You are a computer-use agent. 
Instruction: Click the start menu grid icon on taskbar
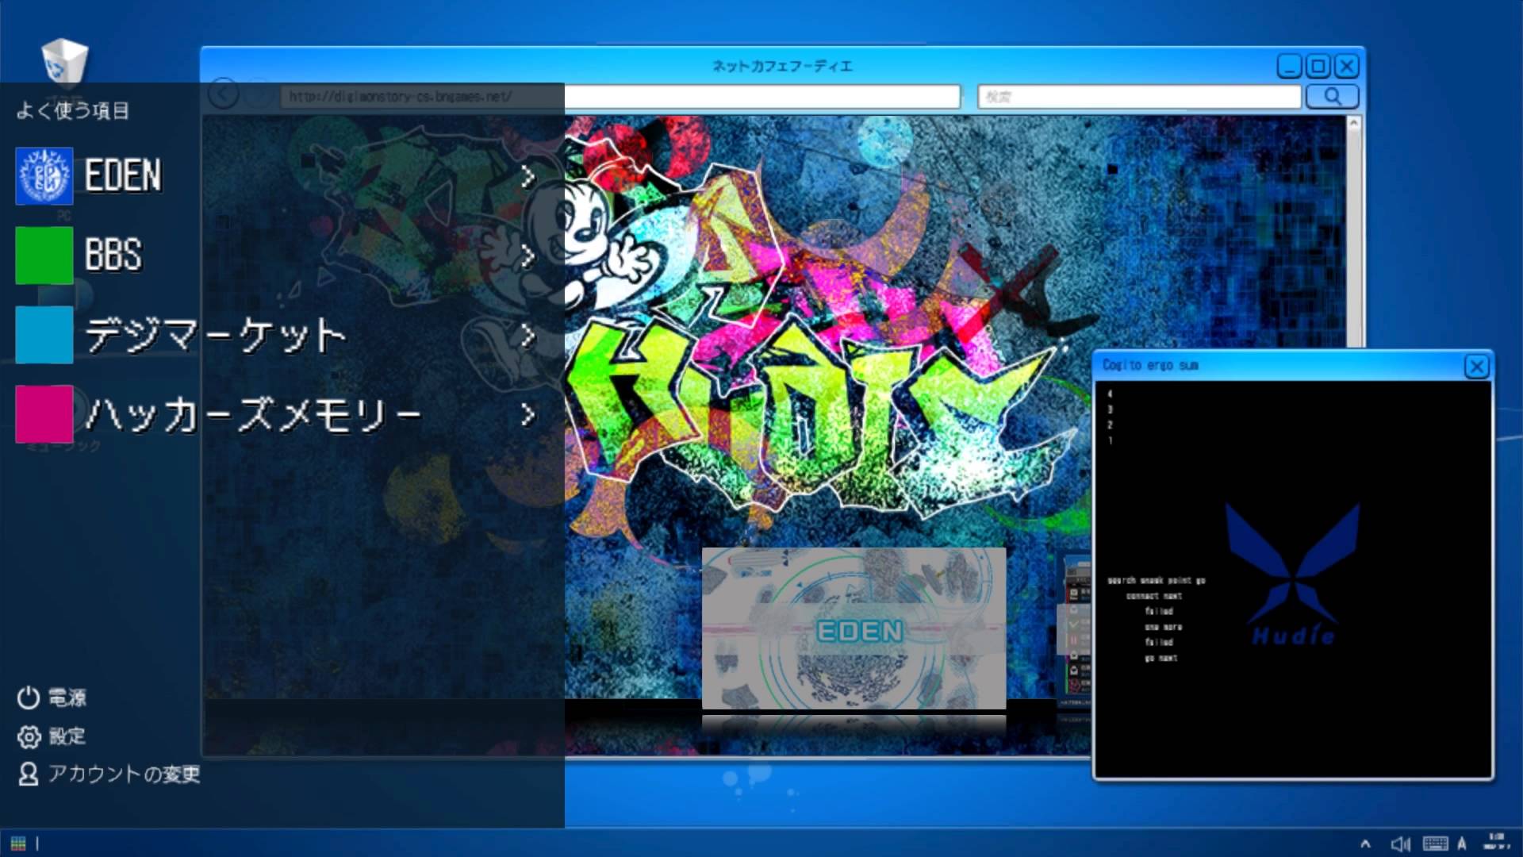pos(18,844)
